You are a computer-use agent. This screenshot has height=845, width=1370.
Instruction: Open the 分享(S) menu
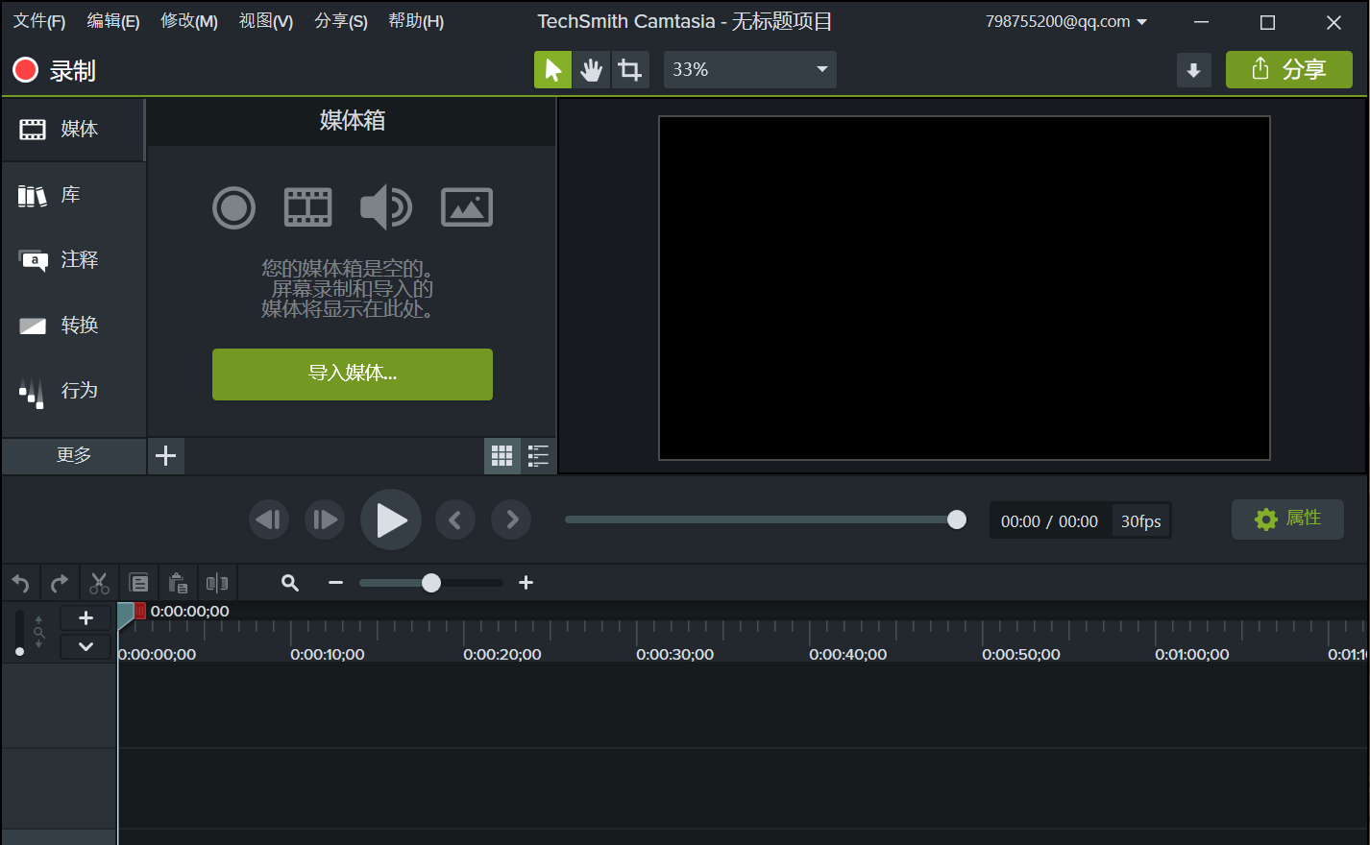341,21
